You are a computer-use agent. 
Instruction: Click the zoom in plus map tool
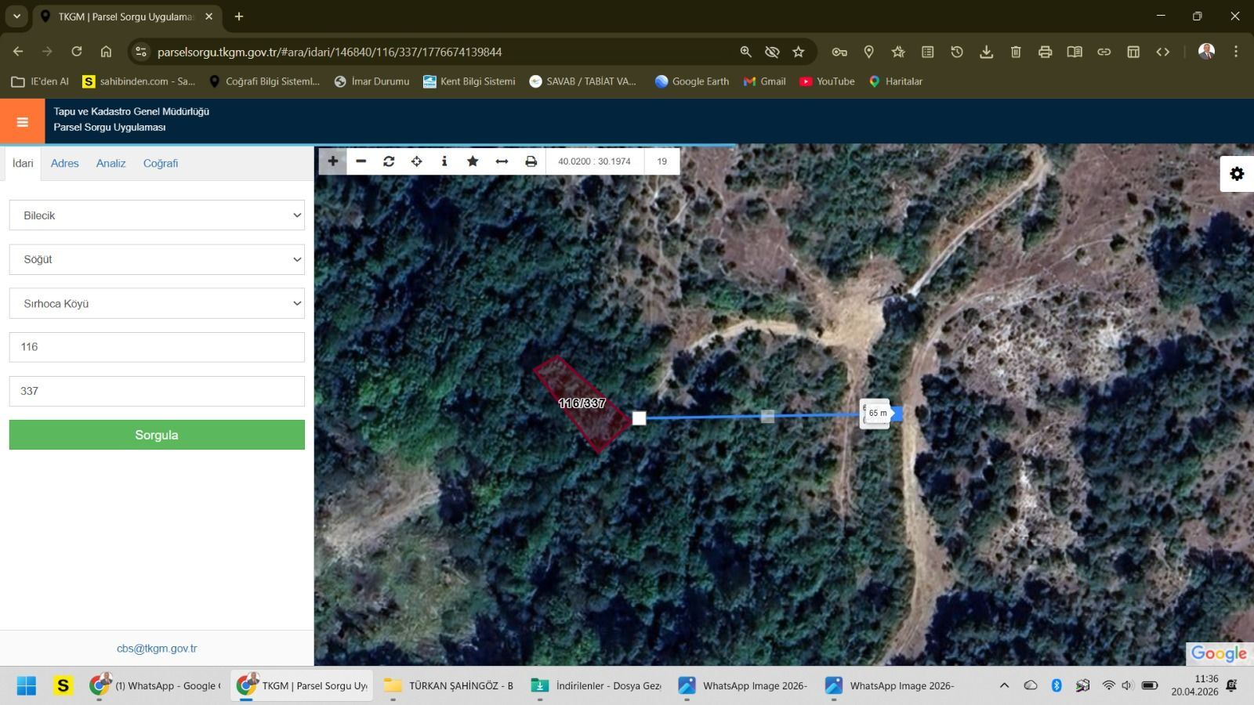(332, 161)
